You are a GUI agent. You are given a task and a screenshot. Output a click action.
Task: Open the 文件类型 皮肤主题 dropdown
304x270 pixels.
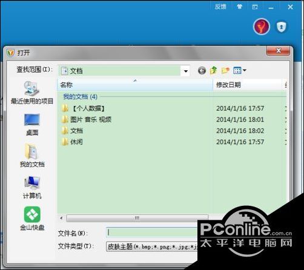click(x=152, y=246)
